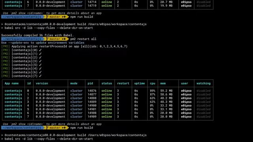Click the 'pm2 restart all' command text
The height and width of the screenshot is (142, 253).
83,39
